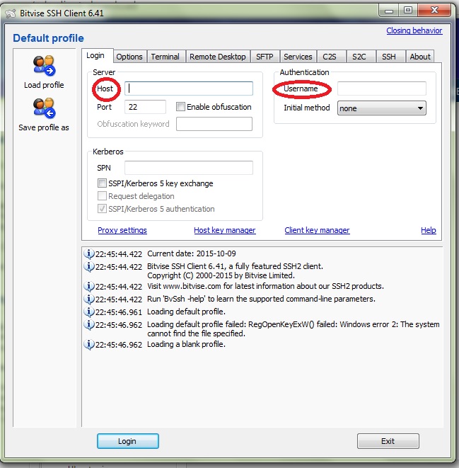The width and height of the screenshot is (459, 468).
Task: Open the Initial method dropdown
Action: click(381, 108)
